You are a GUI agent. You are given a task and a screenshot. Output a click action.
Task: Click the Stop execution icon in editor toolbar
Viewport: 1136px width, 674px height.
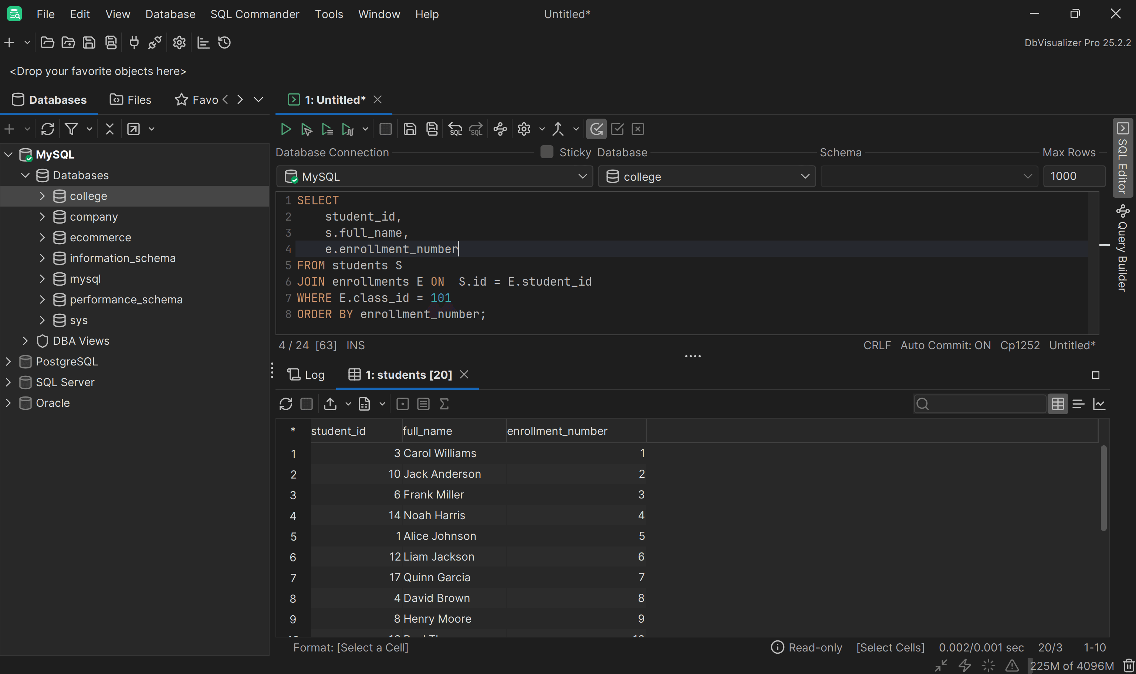385,129
